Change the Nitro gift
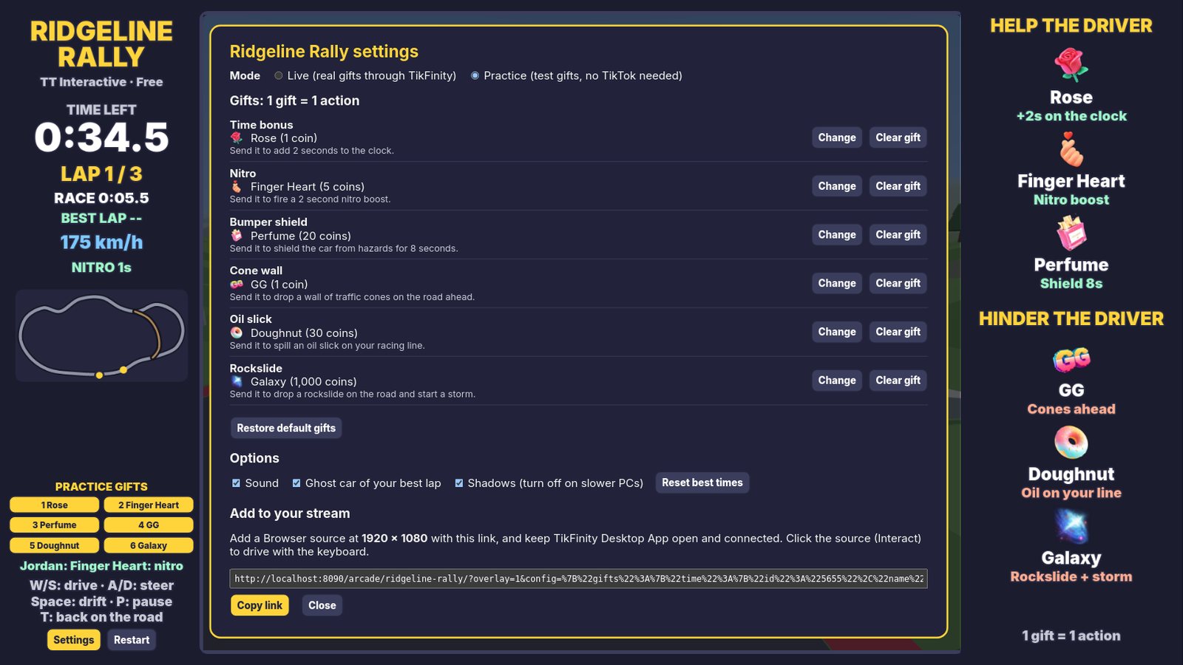Image resolution: width=1183 pixels, height=665 pixels. point(837,186)
